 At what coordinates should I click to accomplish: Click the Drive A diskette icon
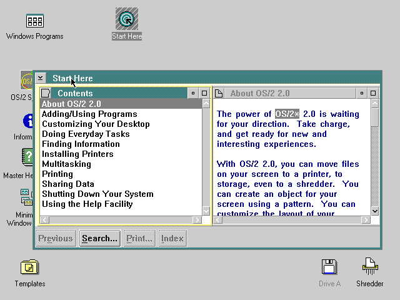click(x=329, y=267)
